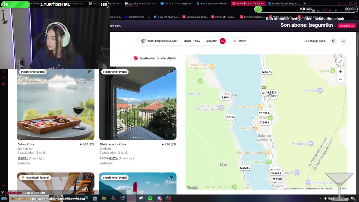Open Klavye kısayolları map link

[296, 189]
